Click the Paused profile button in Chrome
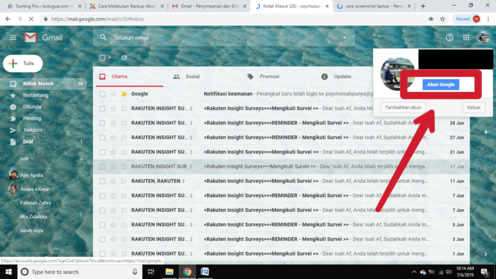 (x=467, y=19)
